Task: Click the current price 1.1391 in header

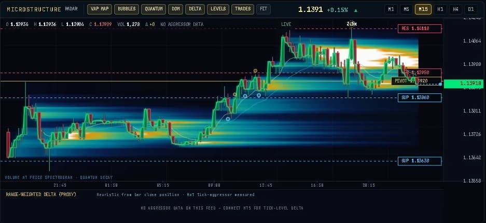Action: (x=311, y=10)
